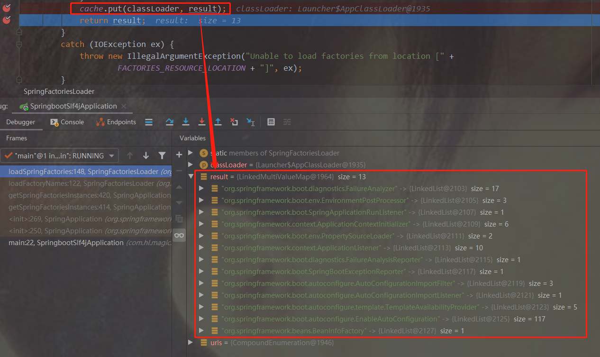Click Step Out debugger icon
Viewport: 600px width, 357px height.
click(x=218, y=122)
